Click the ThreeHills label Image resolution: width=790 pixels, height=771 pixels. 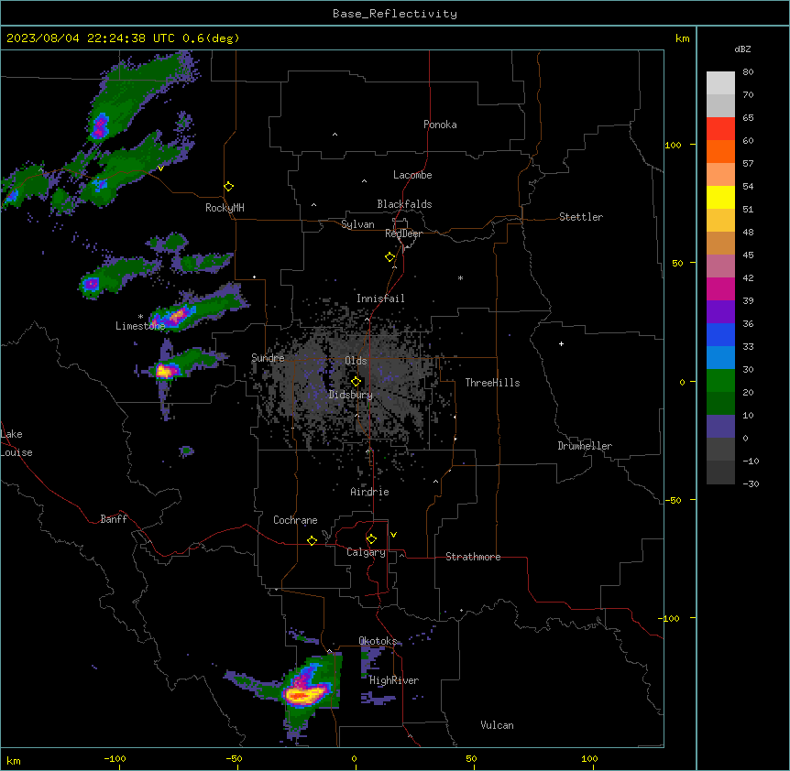pos(492,383)
